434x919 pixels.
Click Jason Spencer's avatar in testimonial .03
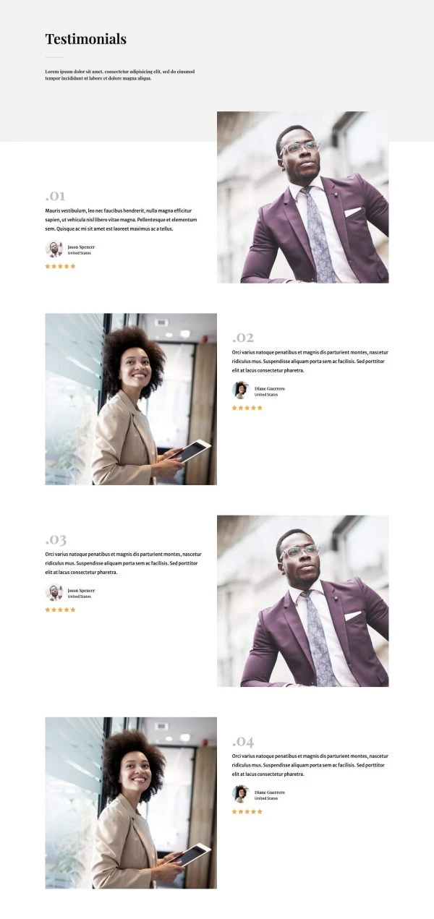pyautogui.click(x=54, y=593)
